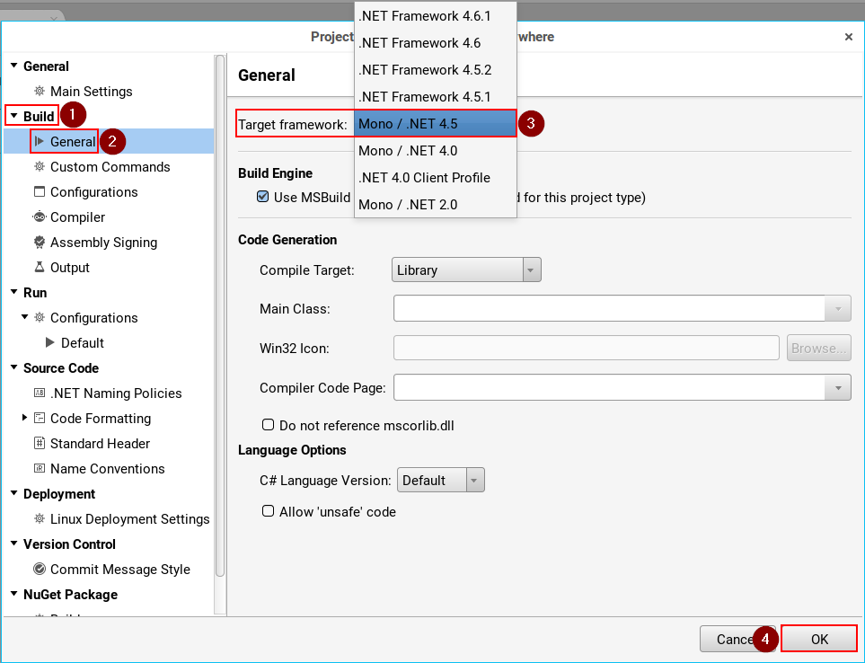Uncheck the Use MSBuild checkbox
Screen dimensions: 865x663
tap(263, 198)
